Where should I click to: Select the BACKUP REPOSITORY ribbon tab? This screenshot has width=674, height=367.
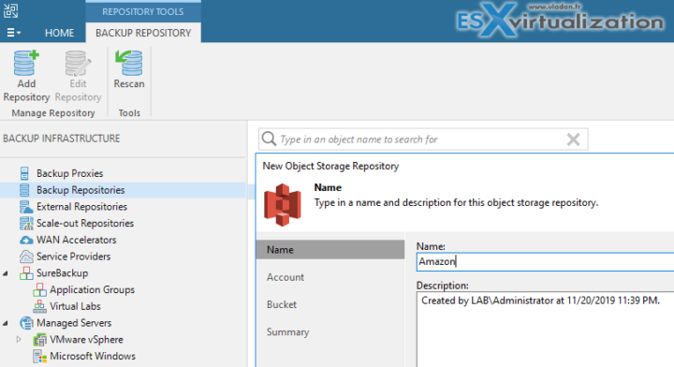(143, 33)
